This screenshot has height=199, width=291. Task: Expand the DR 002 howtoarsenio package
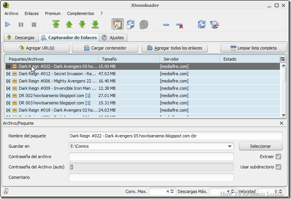pyautogui.click(x=8, y=96)
